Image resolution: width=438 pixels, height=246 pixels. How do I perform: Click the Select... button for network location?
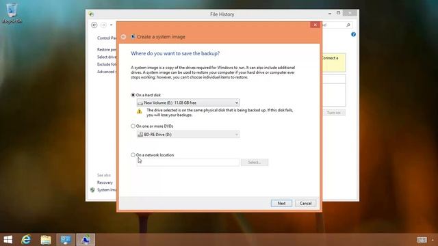coord(255,163)
